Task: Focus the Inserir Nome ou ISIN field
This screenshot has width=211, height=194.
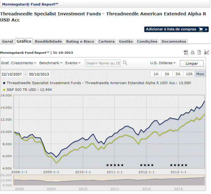Action: 103,63
